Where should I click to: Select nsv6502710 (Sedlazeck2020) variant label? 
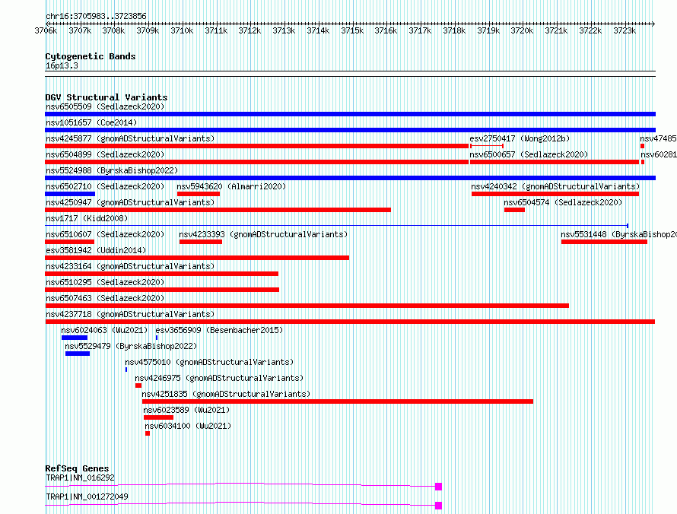click(x=105, y=186)
